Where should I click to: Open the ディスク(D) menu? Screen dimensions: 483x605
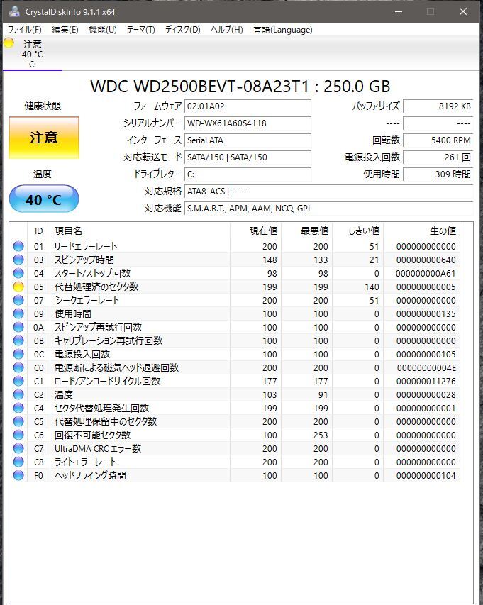tap(182, 30)
